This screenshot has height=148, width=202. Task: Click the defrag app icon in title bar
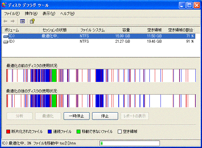coord(4,5)
